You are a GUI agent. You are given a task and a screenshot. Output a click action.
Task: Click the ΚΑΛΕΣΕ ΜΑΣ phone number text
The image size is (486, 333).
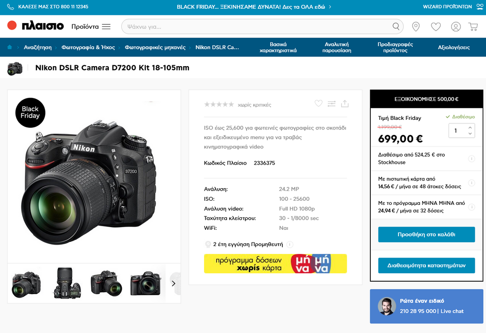tap(53, 7)
